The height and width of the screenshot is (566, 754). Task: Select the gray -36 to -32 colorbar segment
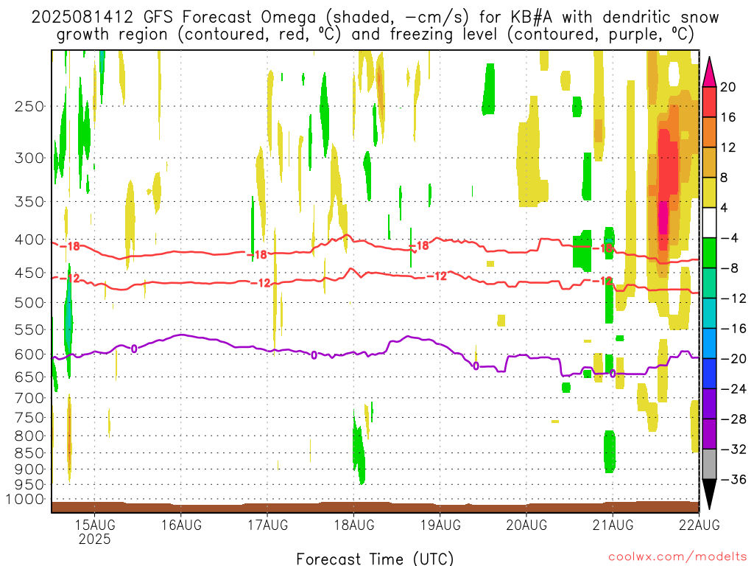coord(709,464)
